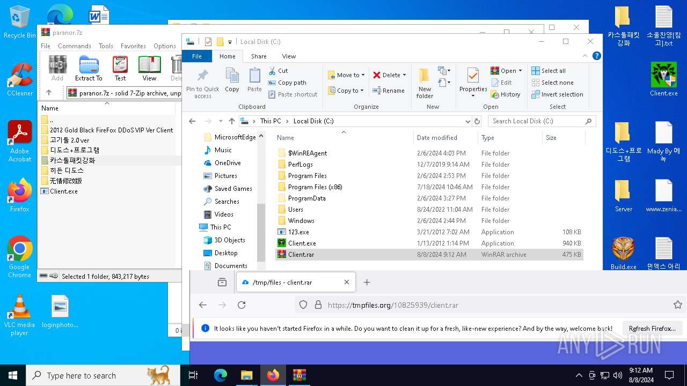Click the up arrow in WinRAR path bar
Viewport: 687px width, 386px height.
point(49,92)
